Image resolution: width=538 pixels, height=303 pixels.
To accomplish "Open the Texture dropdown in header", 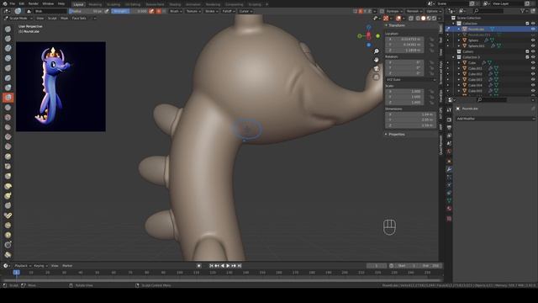I will (193, 11).
